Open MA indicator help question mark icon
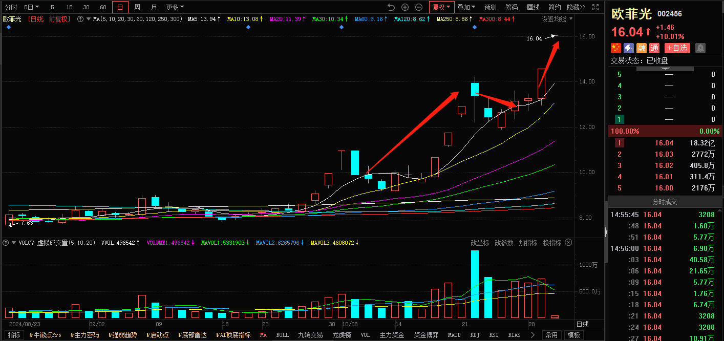Image resolution: width=724 pixels, height=341 pixels. 80,19
